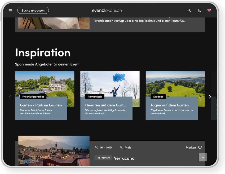This screenshot has height=174, width=225.
Task: Go to previous Inspiration carousel slide
Action: click(10, 97)
